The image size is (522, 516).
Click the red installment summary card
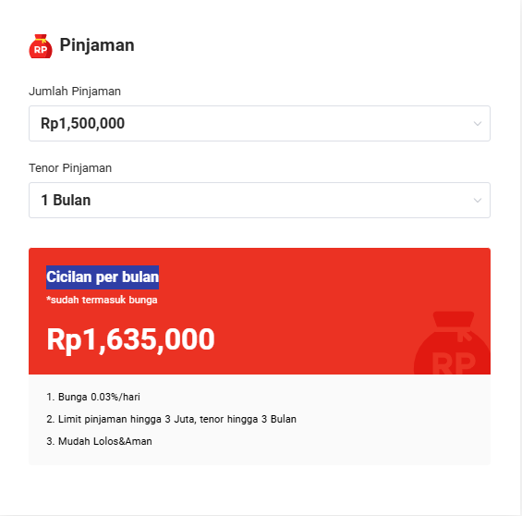260,311
